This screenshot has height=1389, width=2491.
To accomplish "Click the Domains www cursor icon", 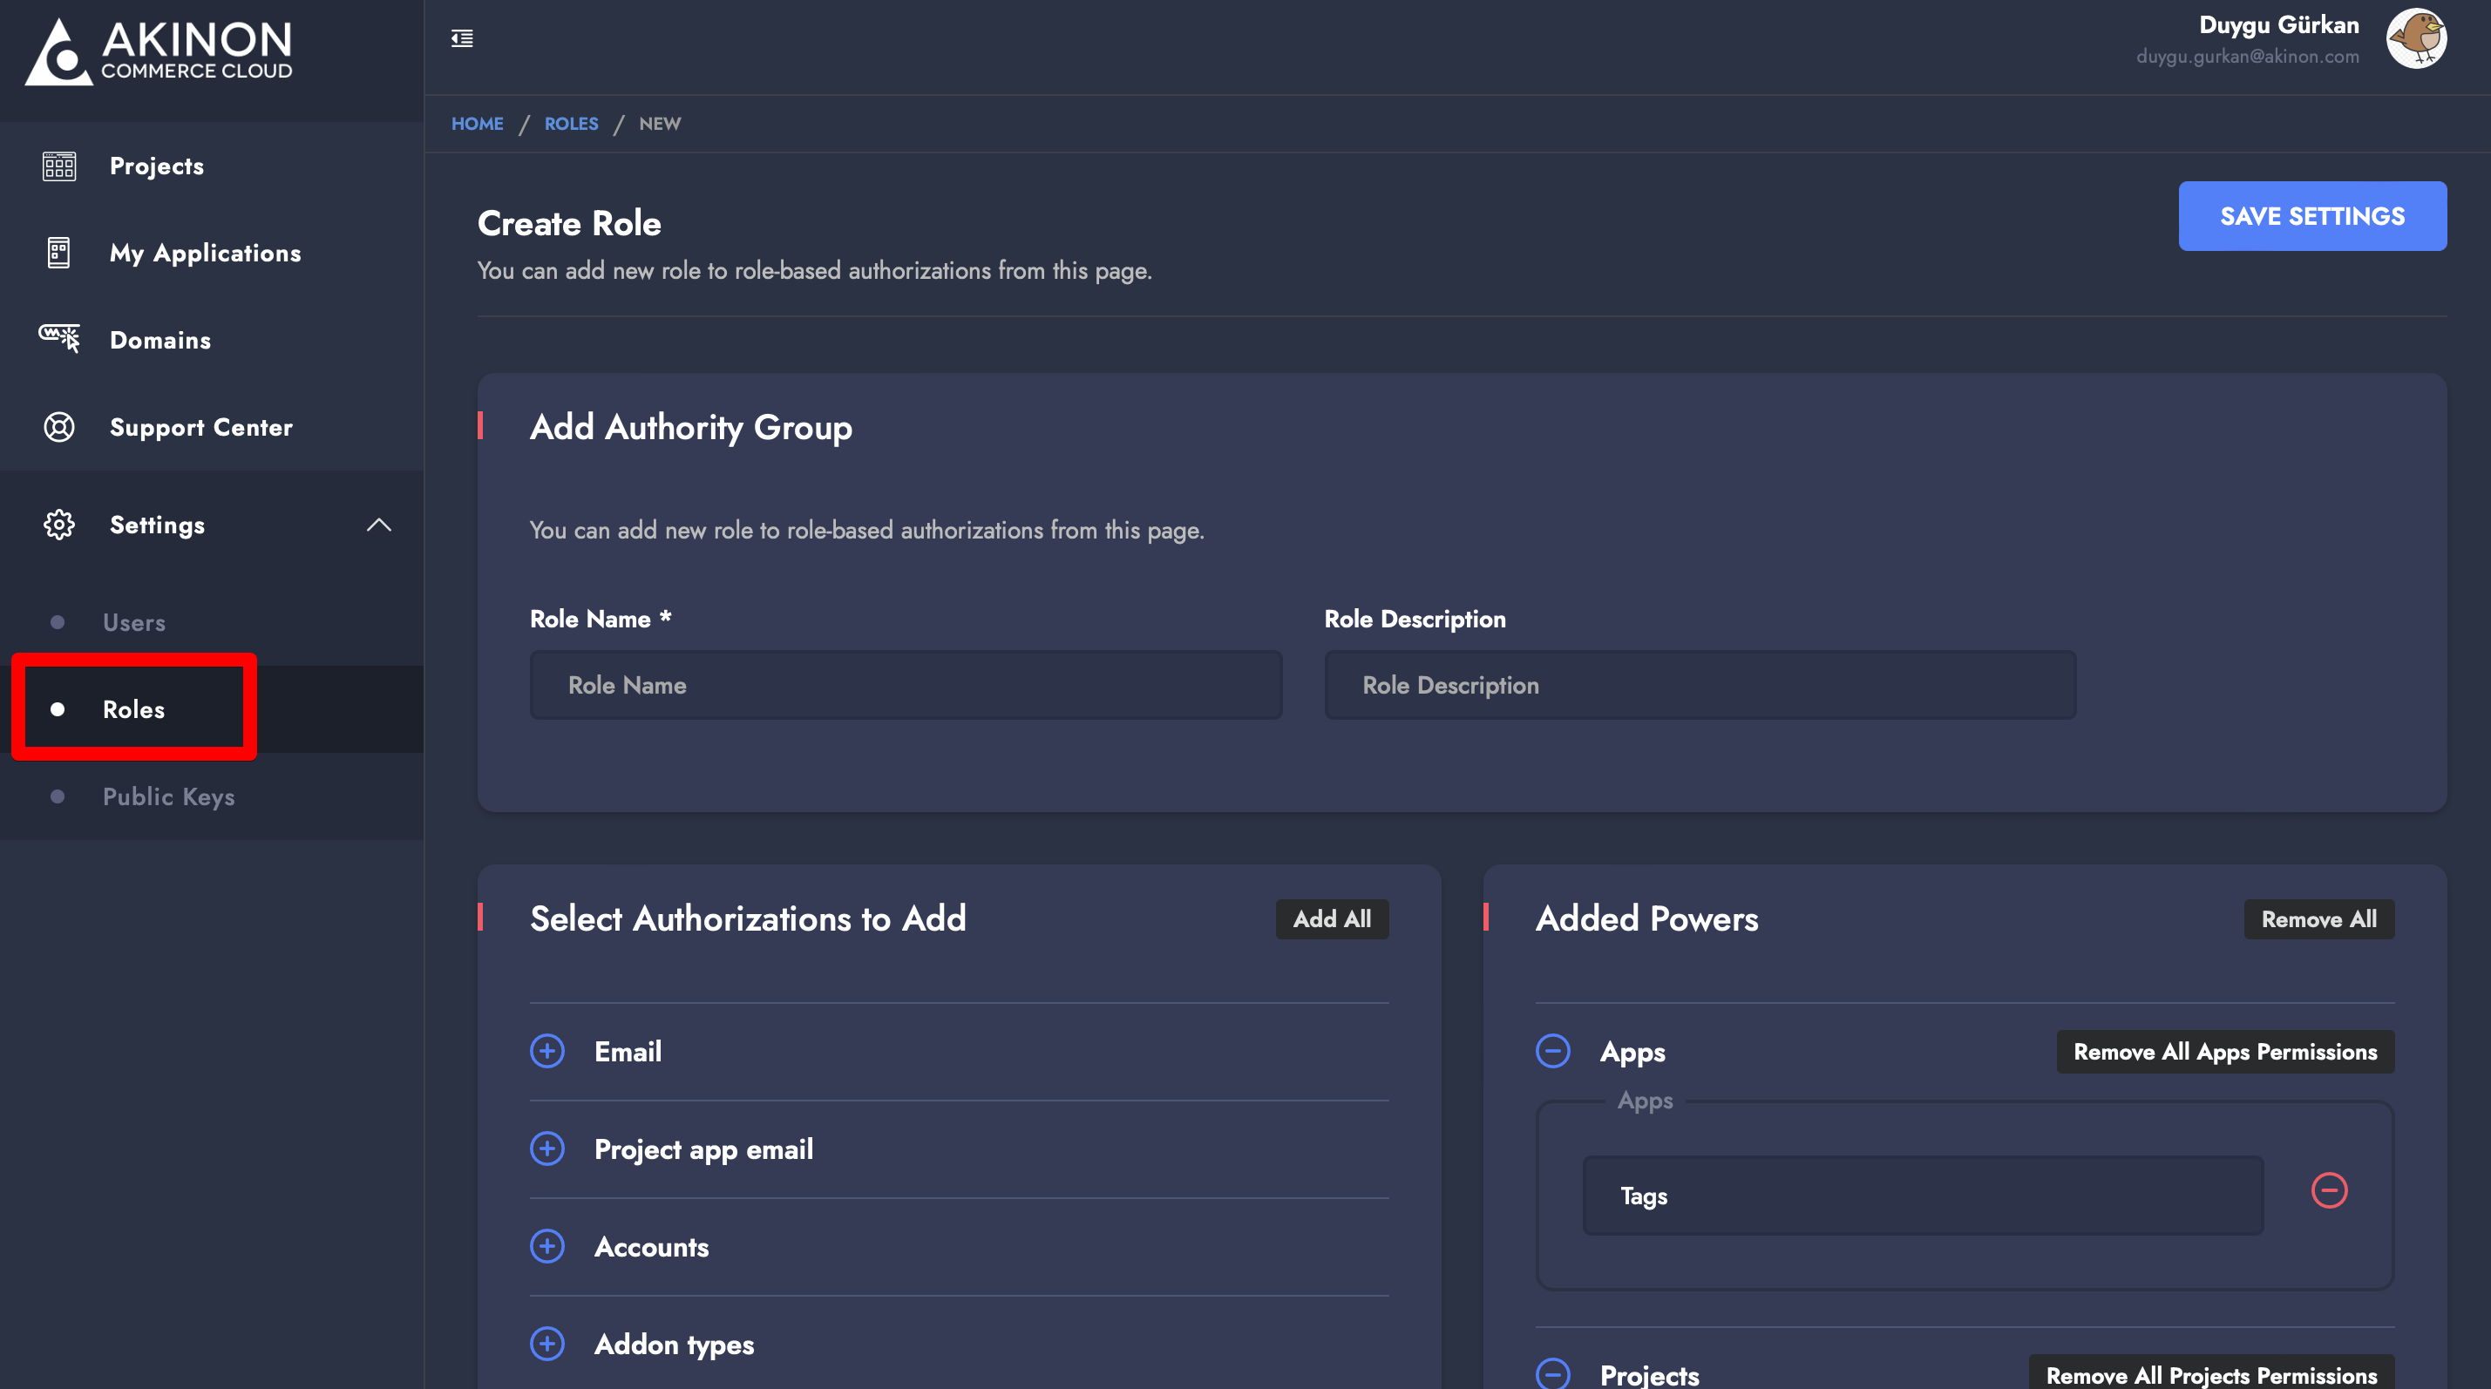I will pyautogui.click(x=59, y=339).
